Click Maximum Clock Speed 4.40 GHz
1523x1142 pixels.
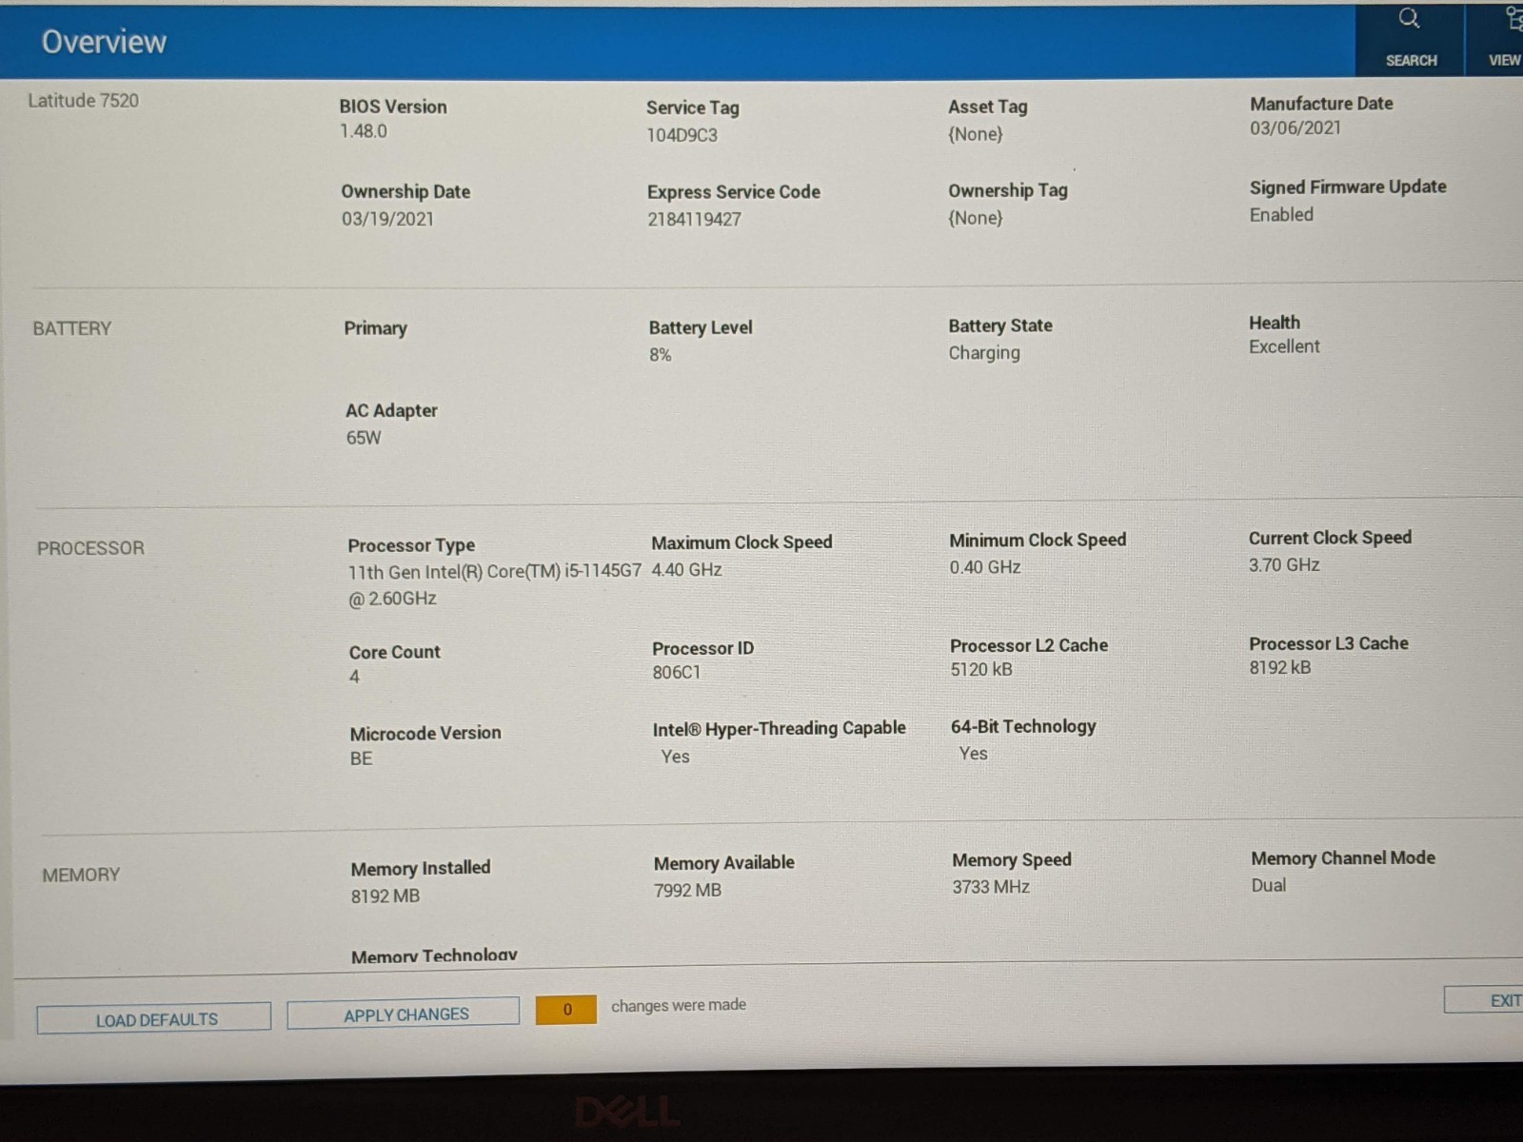686,570
